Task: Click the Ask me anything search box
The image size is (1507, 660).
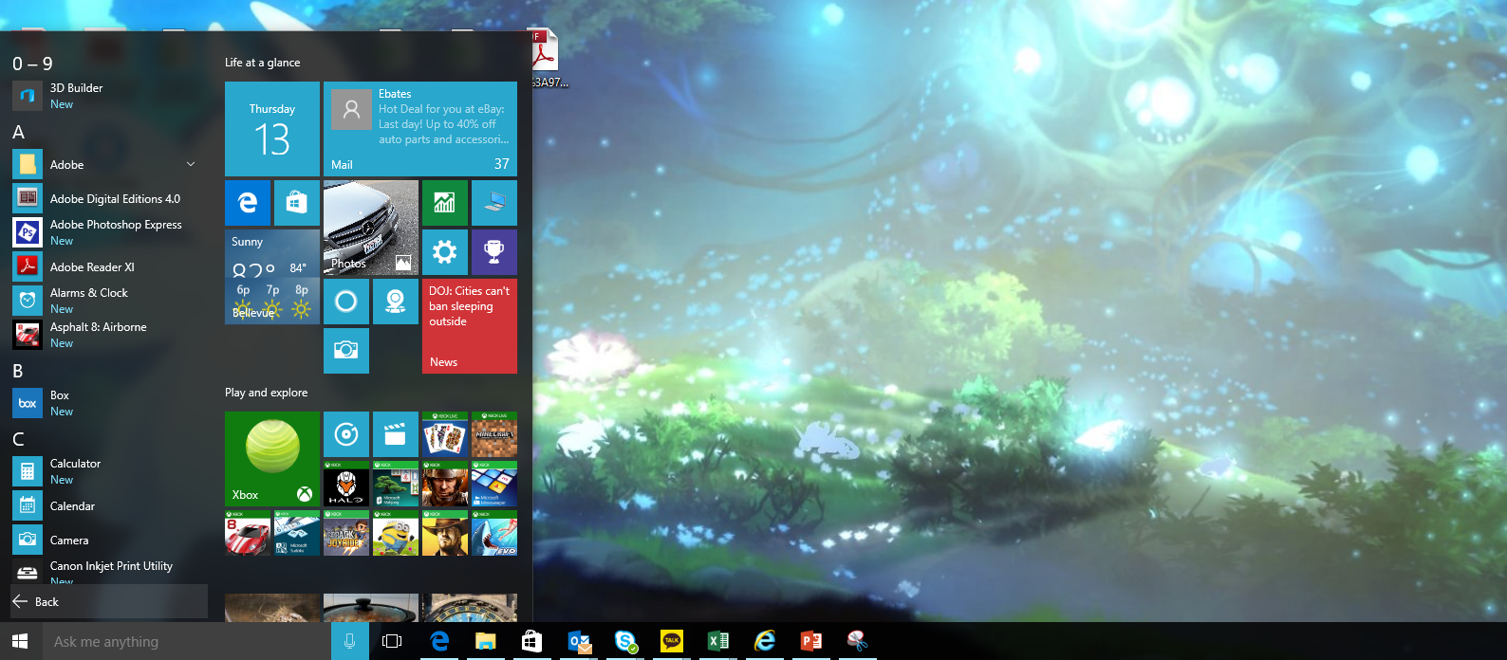Action: click(x=187, y=642)
